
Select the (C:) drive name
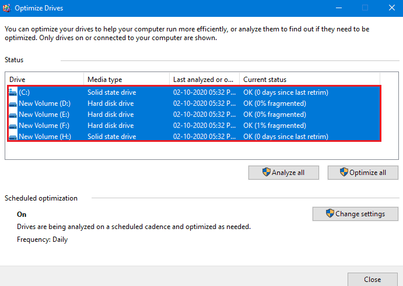24,92
